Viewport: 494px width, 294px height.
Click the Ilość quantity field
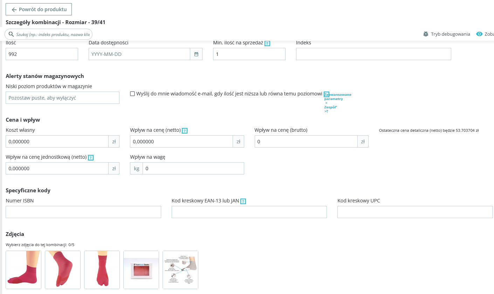(x=42, y=54)
